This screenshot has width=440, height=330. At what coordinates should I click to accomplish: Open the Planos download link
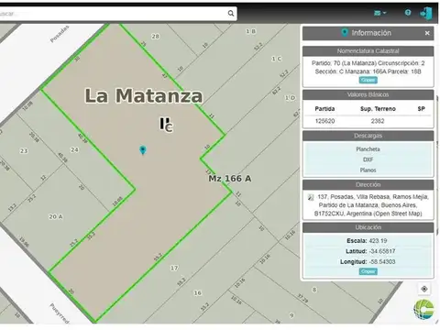pyautogui.click(x=368, y=170)
